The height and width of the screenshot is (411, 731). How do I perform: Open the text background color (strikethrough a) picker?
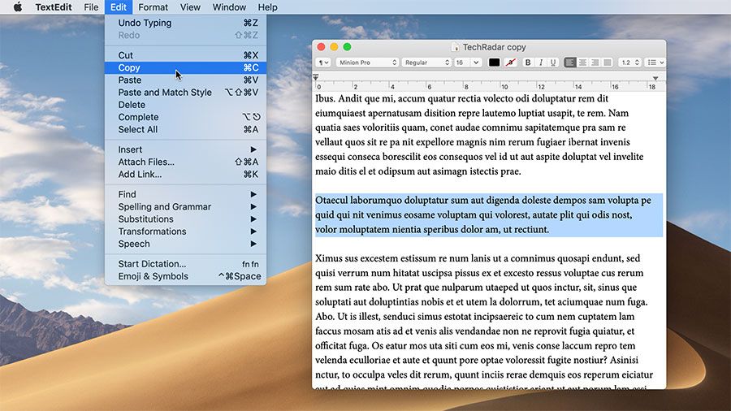pyautogui.click(x=511, y=63)
